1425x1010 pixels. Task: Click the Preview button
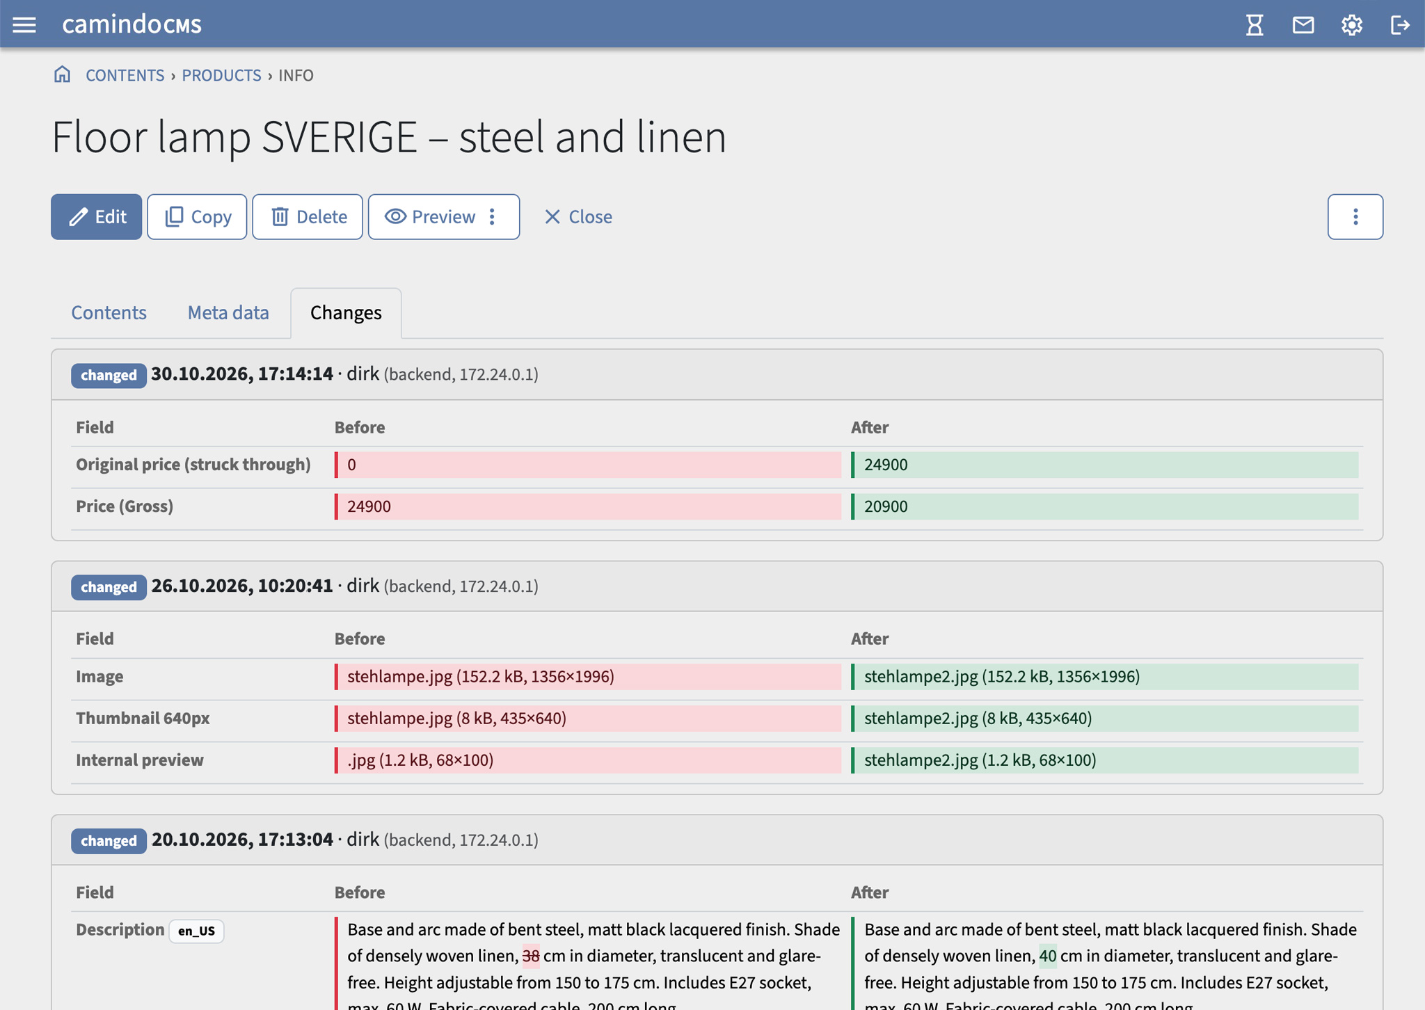pyautogui.click(x=430, y=217)
